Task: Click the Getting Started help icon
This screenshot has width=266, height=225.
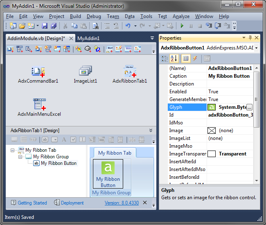Action: 14,202
